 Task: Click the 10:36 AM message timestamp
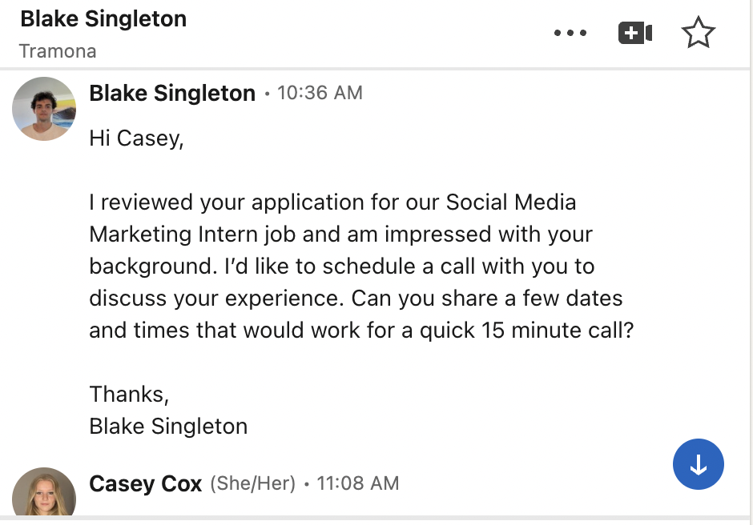coord(320,93)
